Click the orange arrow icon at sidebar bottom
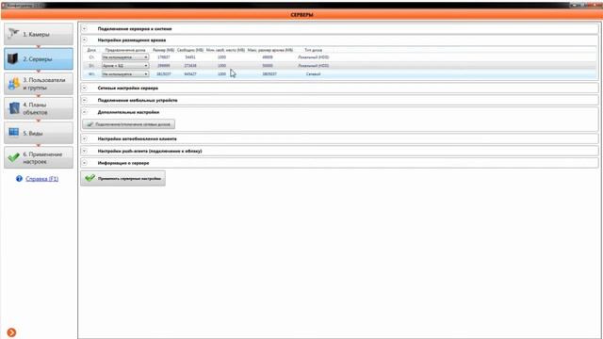 [x=11, y=332]
